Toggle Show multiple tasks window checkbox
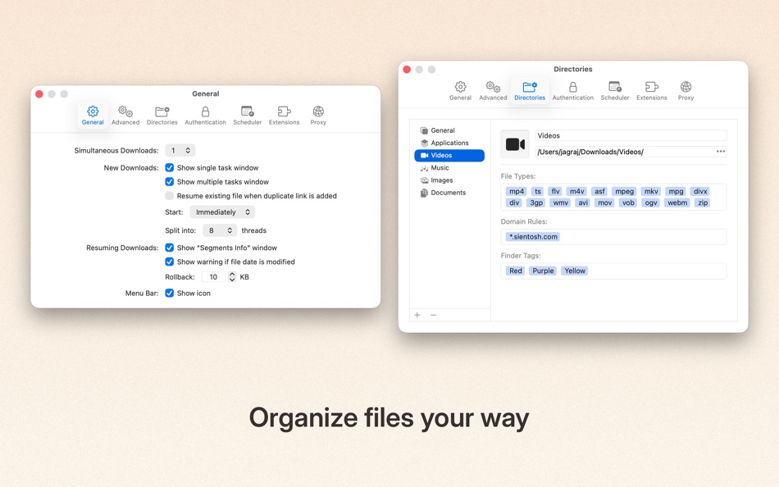 point(170,181)
